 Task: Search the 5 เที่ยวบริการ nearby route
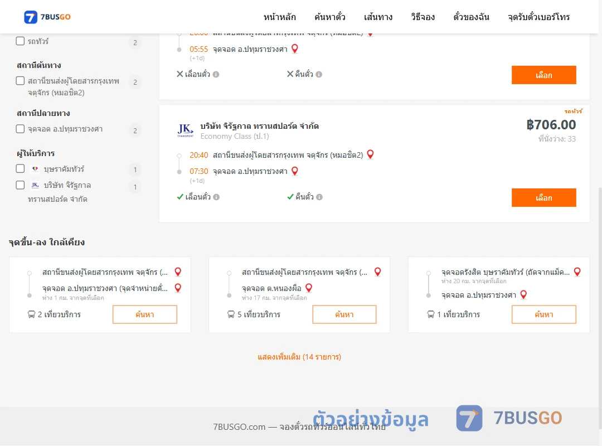(344, 314)
